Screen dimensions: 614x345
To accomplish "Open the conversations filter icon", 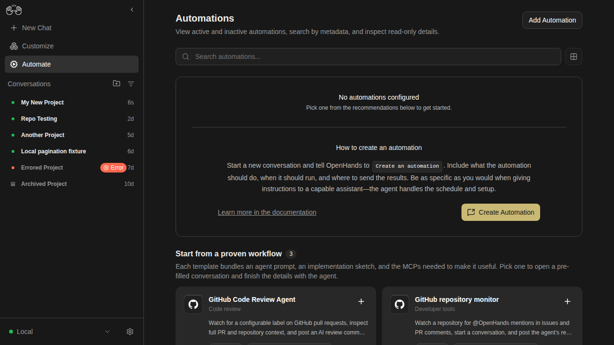I will [x=131, y=83].
